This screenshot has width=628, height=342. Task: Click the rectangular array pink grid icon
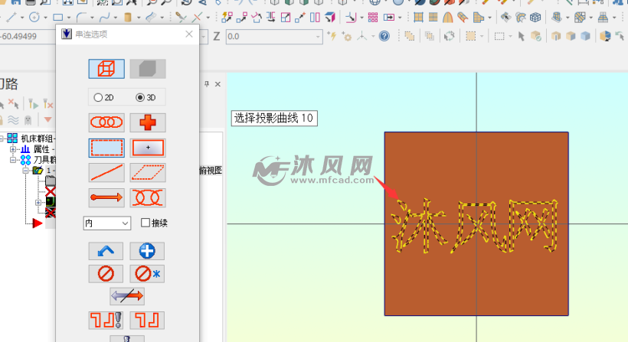click(373, 17)
